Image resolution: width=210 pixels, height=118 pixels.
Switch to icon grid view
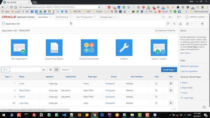tap(50, 69)
